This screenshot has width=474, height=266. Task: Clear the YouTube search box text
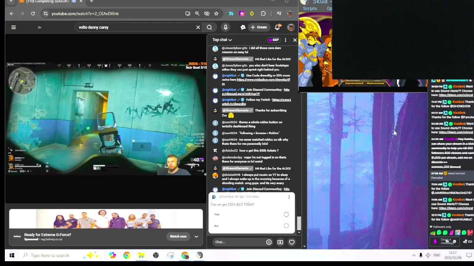[x=198, y=27]
